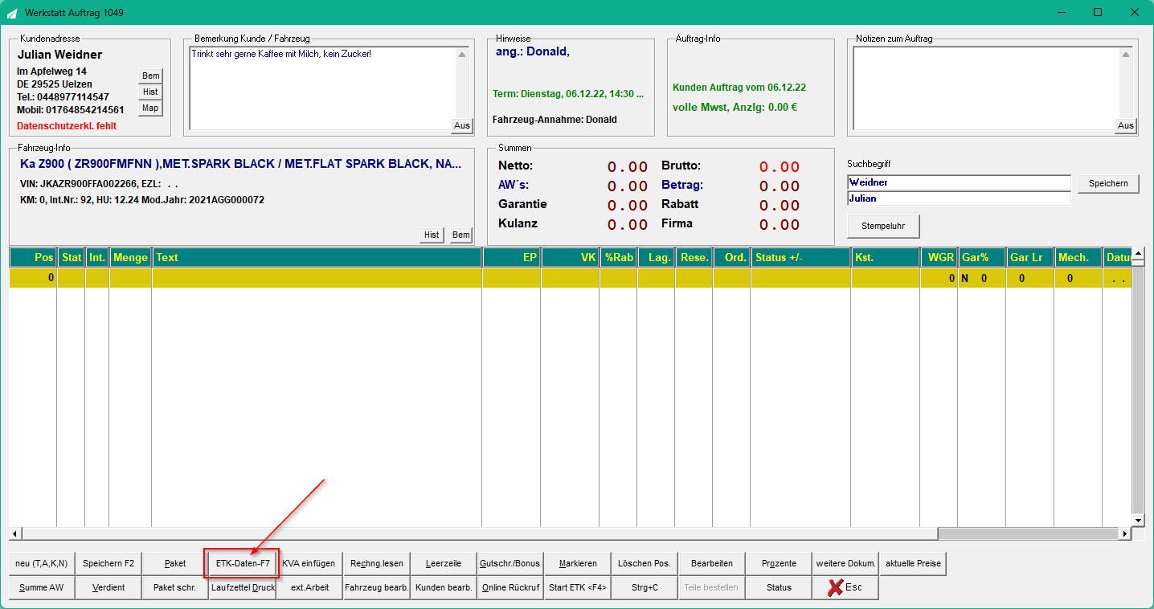1154x609 pixels.
Task: Open the Status button in bottom row
Action: tap(779, 587)
